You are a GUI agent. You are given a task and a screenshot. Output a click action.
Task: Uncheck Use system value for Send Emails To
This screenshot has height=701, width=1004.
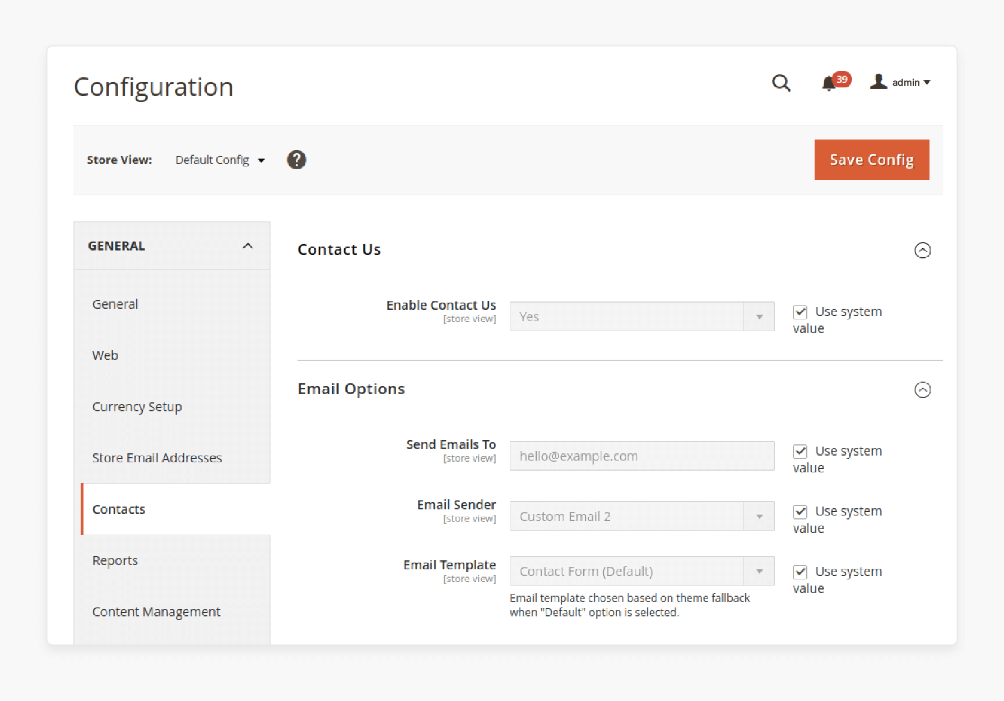[800, 451]
